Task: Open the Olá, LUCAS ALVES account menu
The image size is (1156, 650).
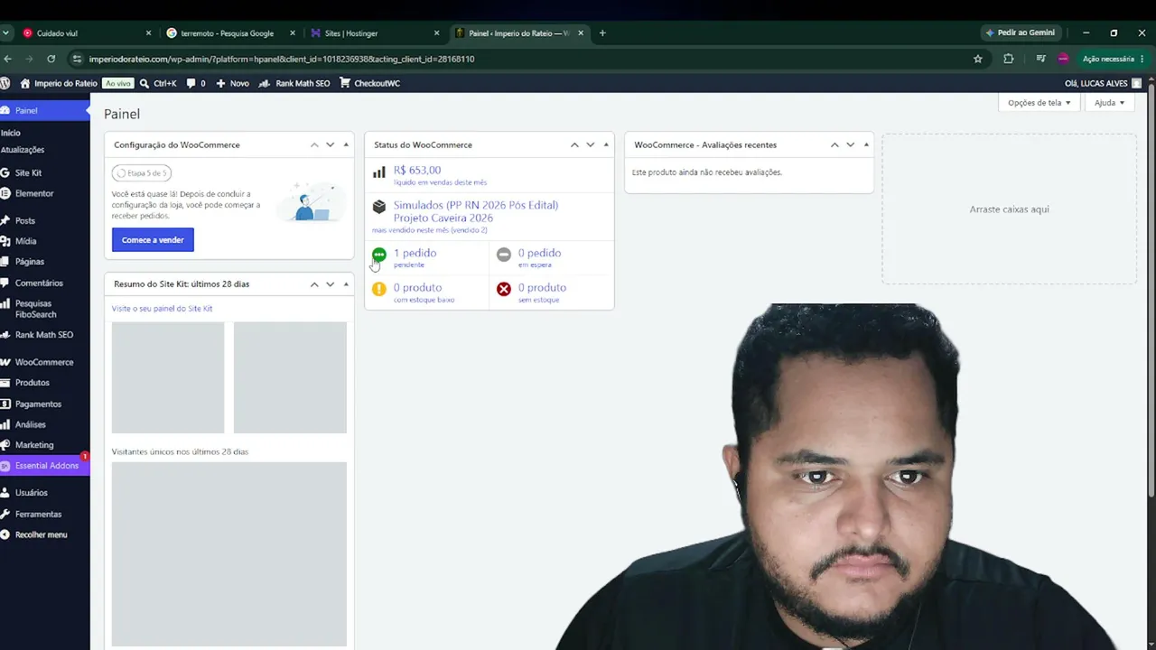Action: coord(1103,83)
